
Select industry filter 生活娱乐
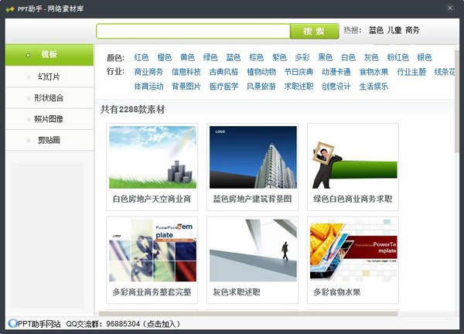(374, 87)
